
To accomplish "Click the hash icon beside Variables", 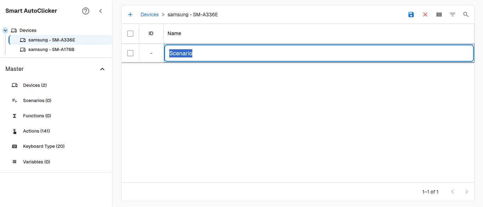I will coord(14,162).
